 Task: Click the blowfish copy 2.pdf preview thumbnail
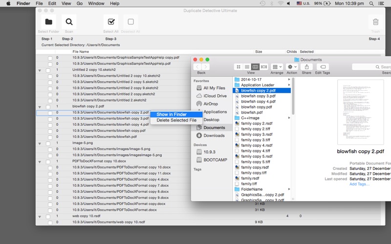coord(360,112)
